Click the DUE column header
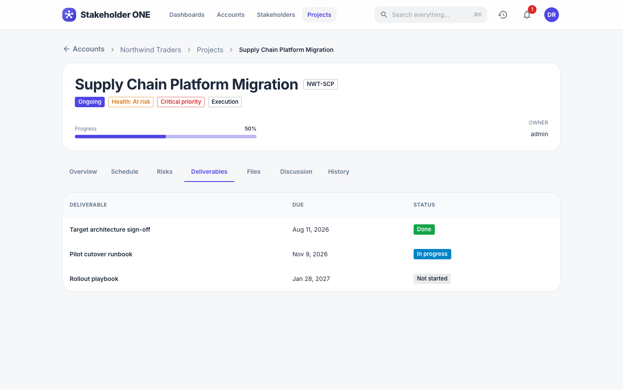The width and height of the screenshot is (623, 389). tap(298, 205)
